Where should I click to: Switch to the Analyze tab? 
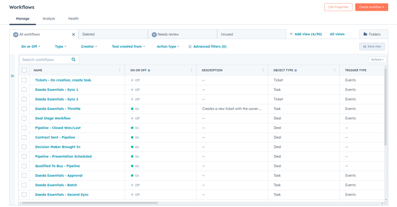49,19
